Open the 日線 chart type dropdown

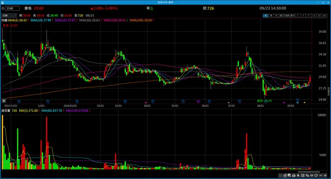[x=9, y=15]
